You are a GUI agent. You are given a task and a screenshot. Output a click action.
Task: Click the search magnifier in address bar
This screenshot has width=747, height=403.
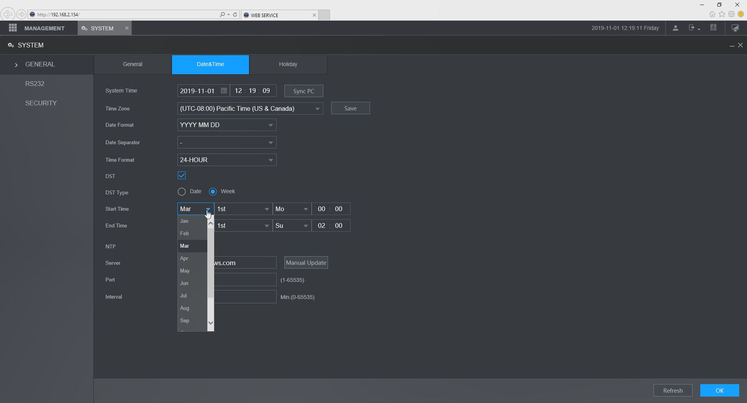[223, 14]
